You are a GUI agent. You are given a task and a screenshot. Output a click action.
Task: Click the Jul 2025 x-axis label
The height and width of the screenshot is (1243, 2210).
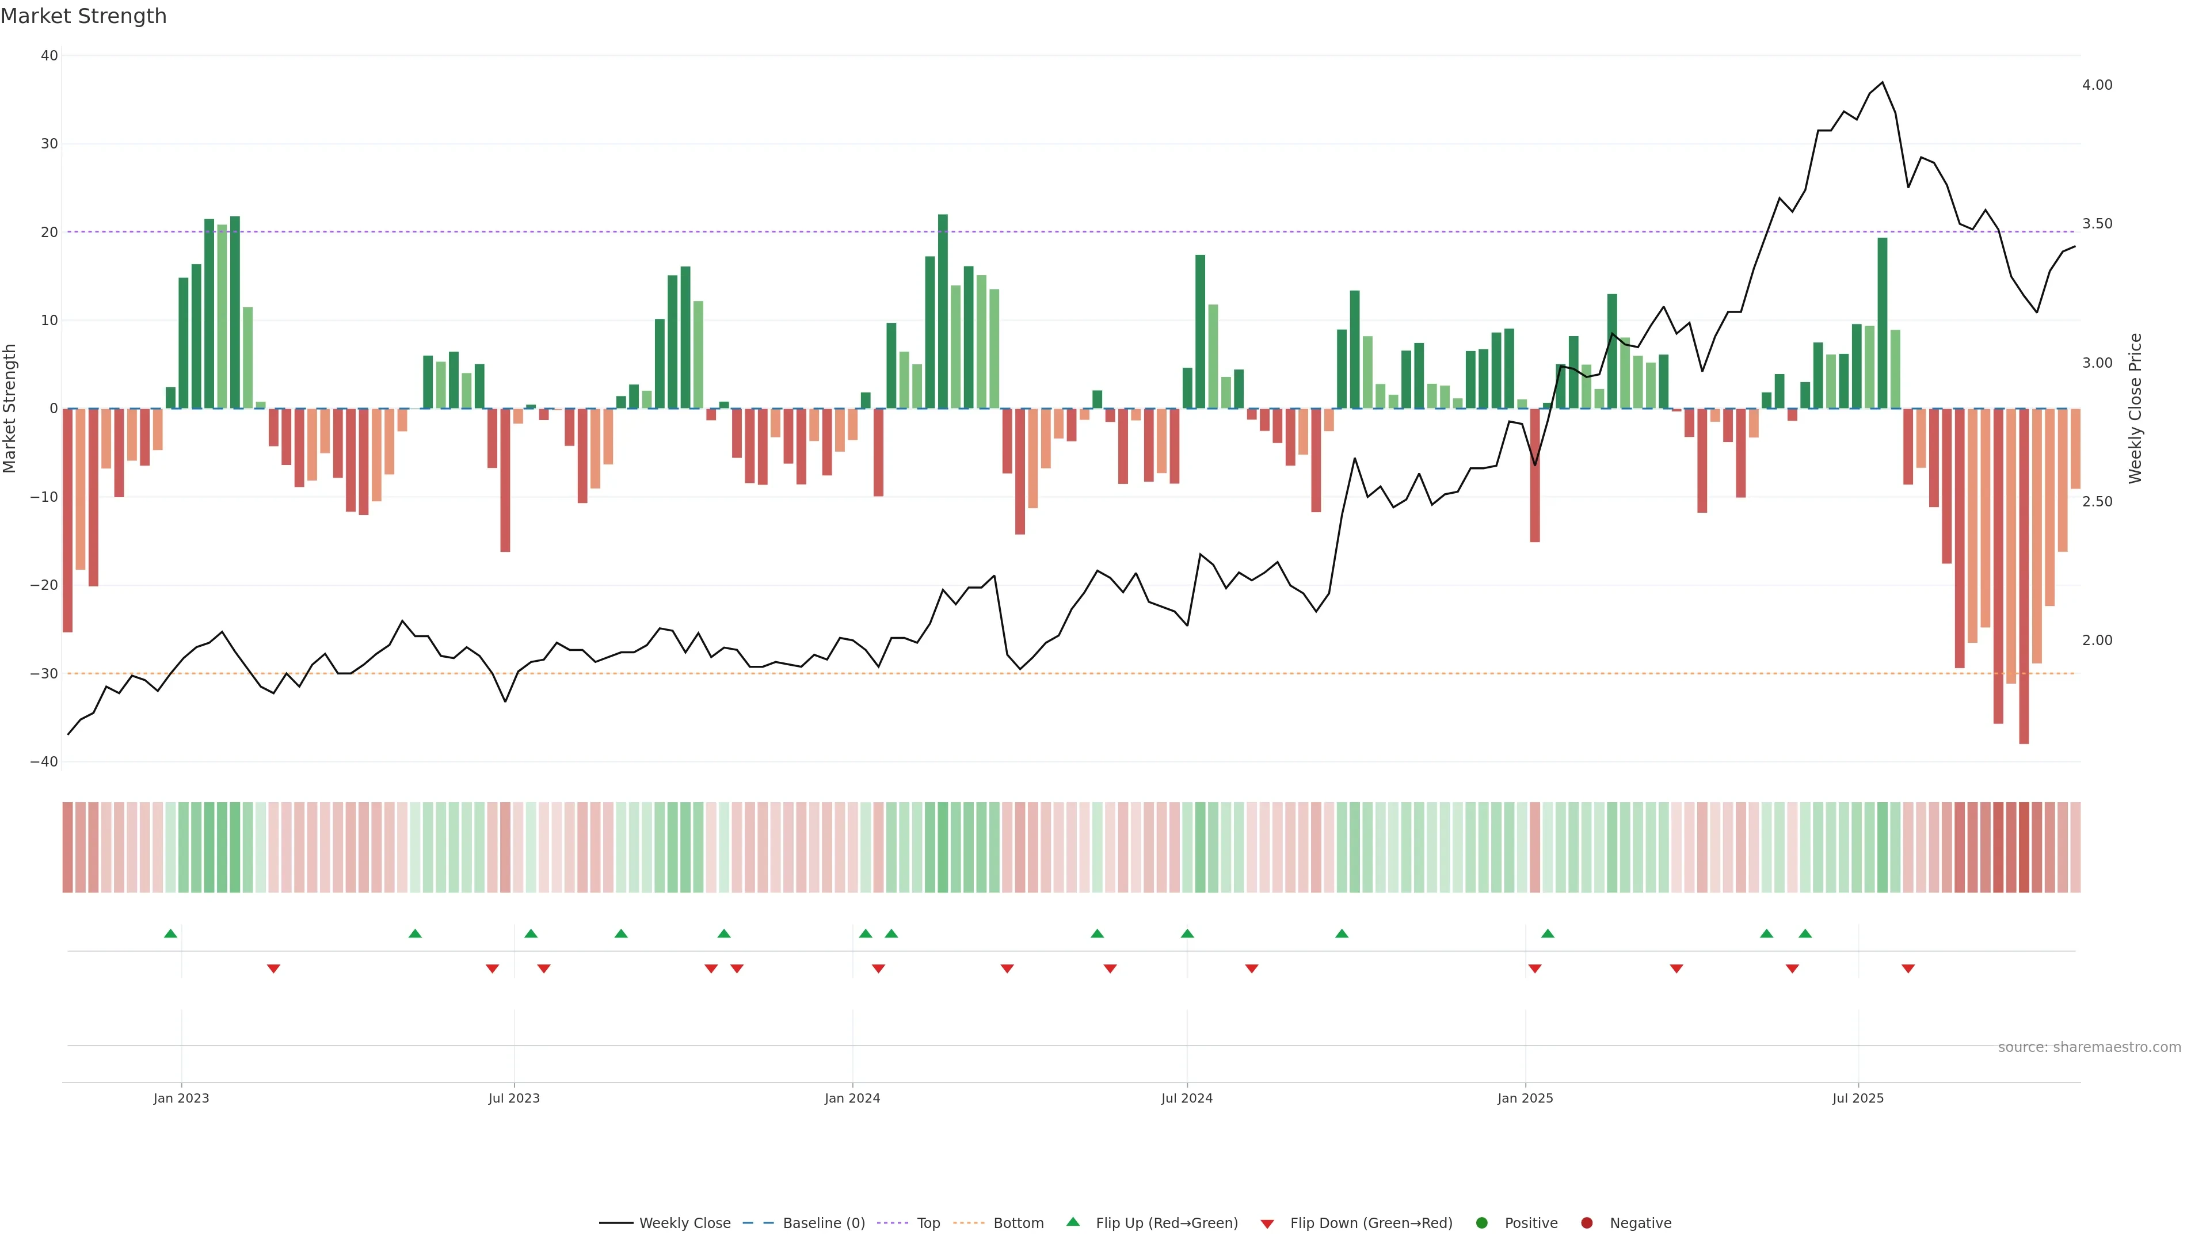pyautogui.click(x=1857, y=1098)
